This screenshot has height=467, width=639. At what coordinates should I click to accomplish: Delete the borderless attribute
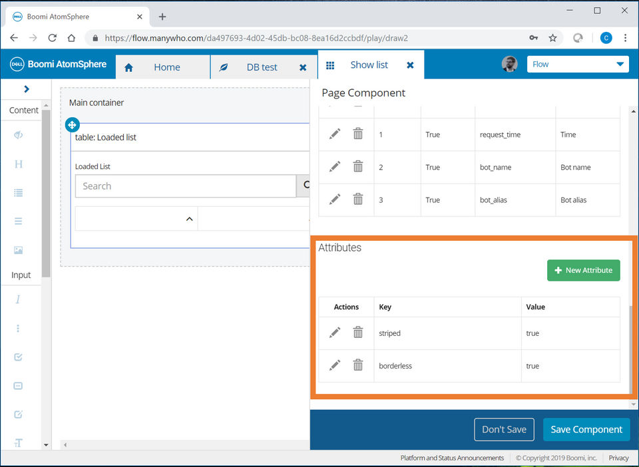coord(358,365)
